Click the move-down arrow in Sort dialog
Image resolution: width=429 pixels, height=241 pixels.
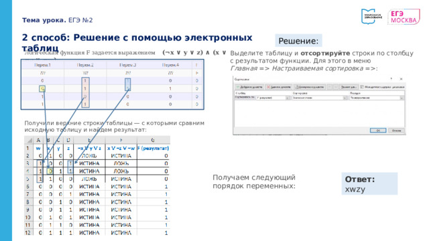coord(336,87)
